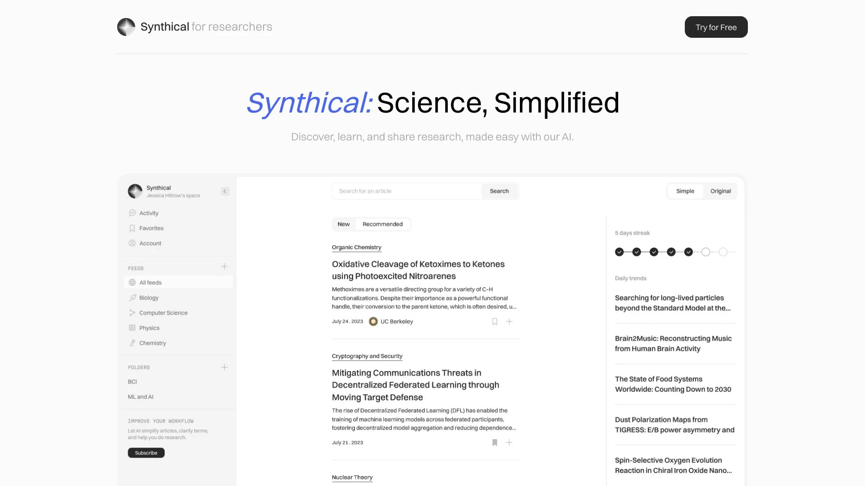The height and width of the screenshot is (486, 865).
Task: Expand the Feeds section with plus icon
Action: tap(224, 267)
